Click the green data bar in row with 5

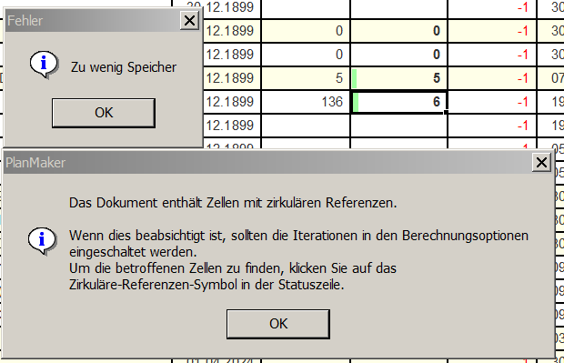click(354, 78)
